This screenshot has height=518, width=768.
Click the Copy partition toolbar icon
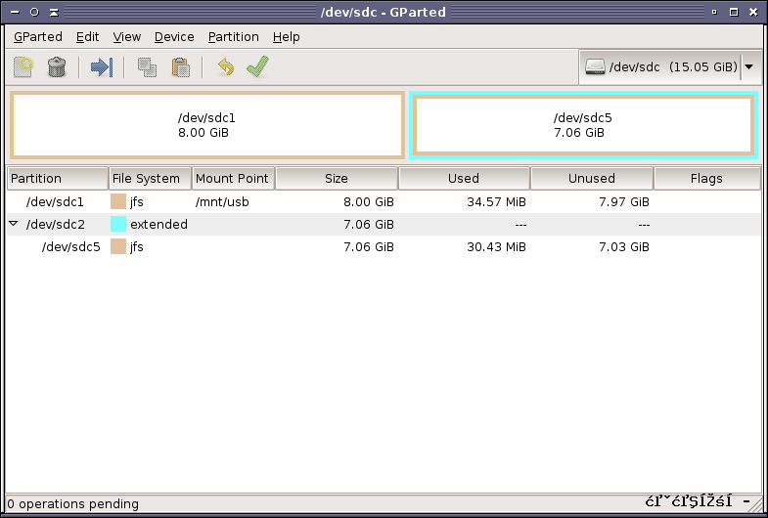coord(147,67)
